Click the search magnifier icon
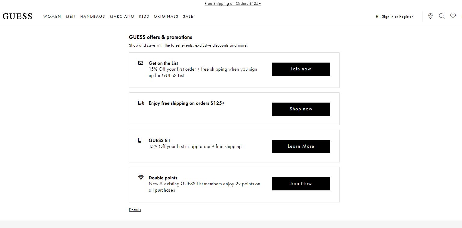This screenshot has width=462, height=228. (x=442, y=16)
